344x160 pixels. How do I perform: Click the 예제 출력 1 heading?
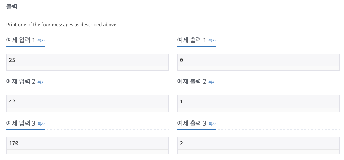[192, 40]
